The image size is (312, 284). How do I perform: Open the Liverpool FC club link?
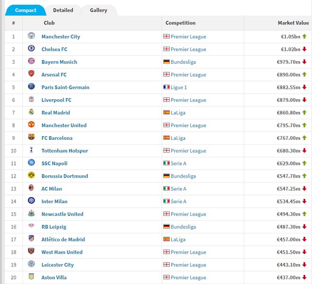(56, 100)
